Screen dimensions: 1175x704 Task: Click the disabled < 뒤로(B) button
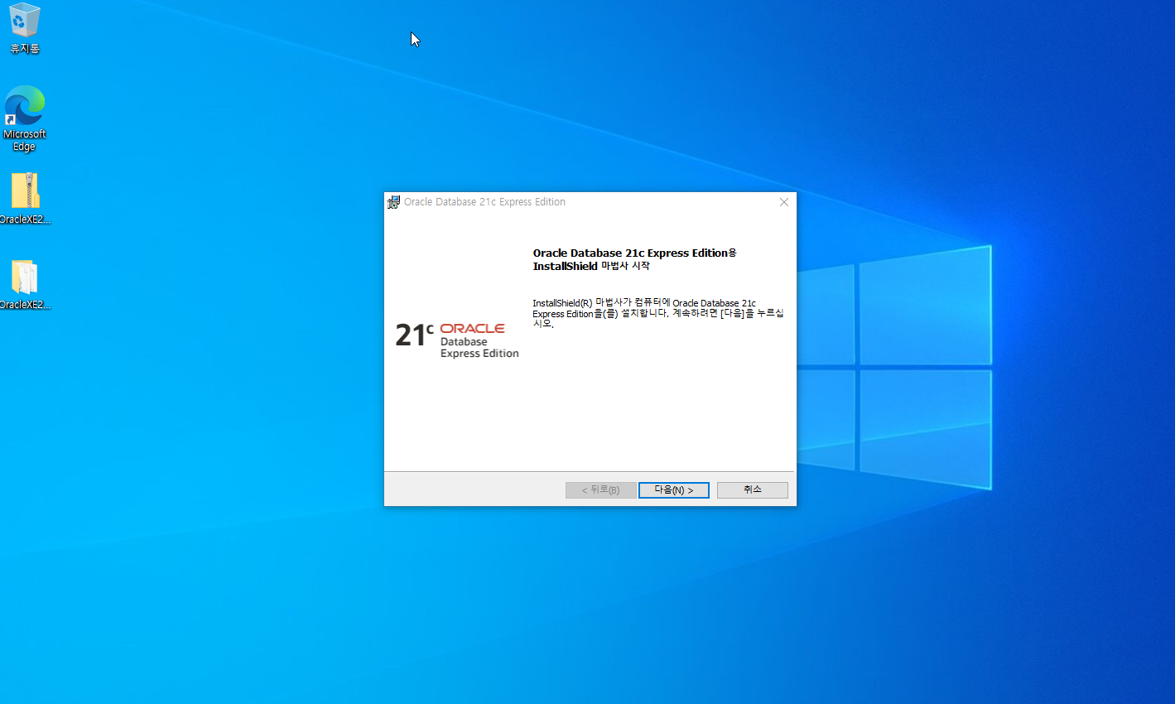pyautogui.click(x=600, y=490)
